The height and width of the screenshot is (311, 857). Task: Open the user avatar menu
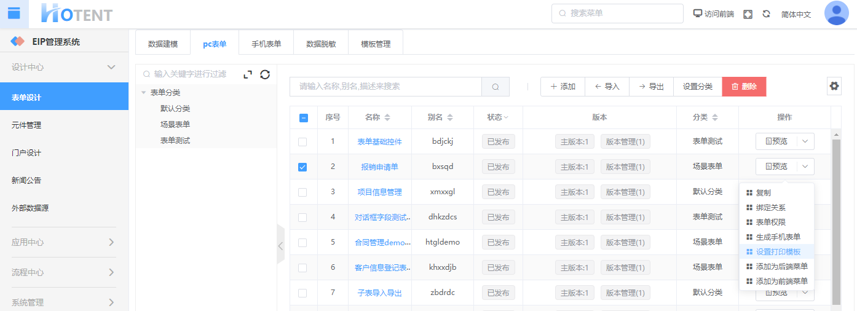click(836, 14)
